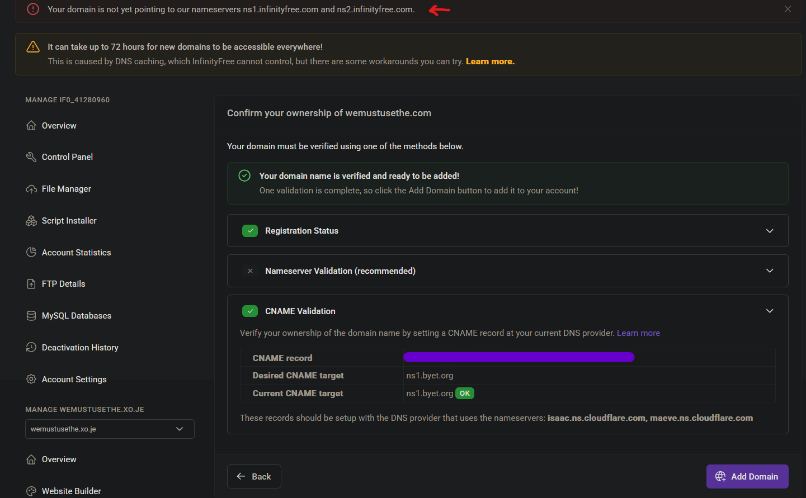Image resolution: width=806 pixels, height=498 pixels.
Task: Click the File Manager cloud icon
Action: click(x=31, y=189)
